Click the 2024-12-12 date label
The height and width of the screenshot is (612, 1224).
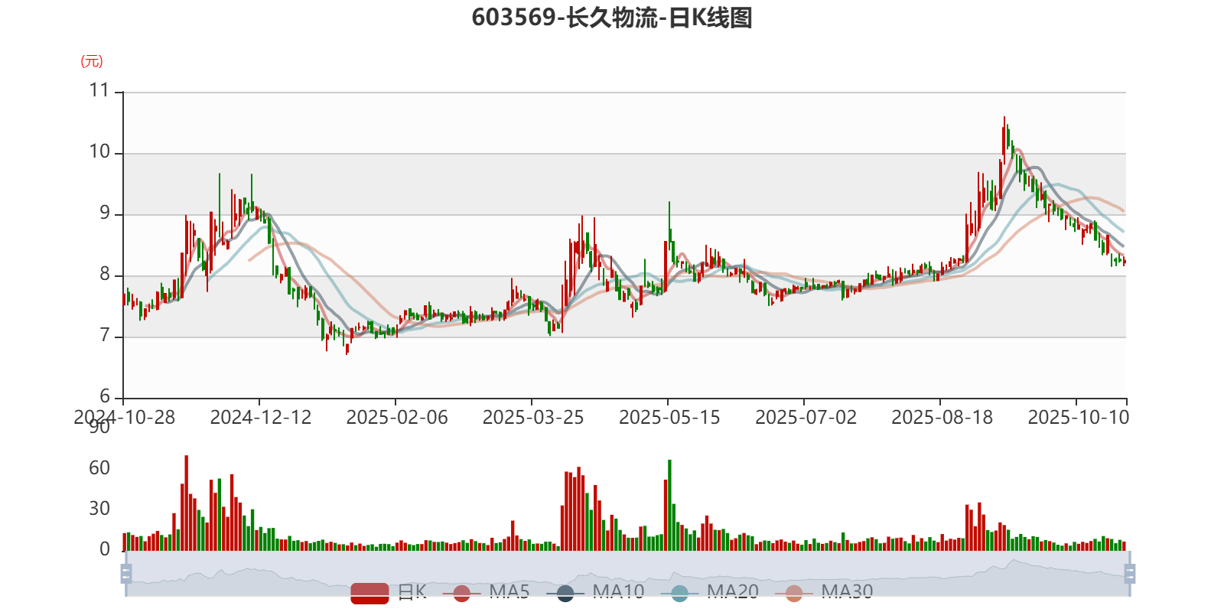[x=261, y=418]
